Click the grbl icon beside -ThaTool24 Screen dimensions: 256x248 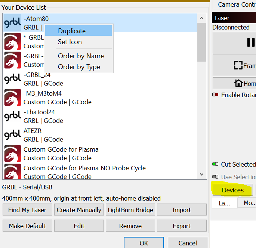pyautogui.click(x=12, y=116)
